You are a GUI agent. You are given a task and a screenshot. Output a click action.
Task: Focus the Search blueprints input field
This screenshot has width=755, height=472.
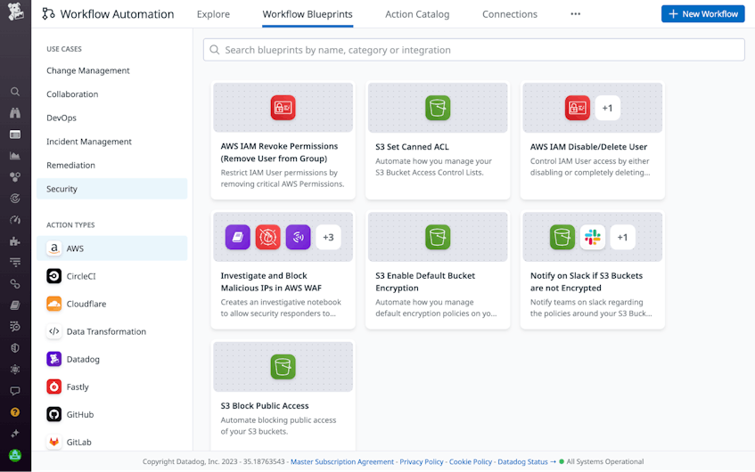pos(474,50)
